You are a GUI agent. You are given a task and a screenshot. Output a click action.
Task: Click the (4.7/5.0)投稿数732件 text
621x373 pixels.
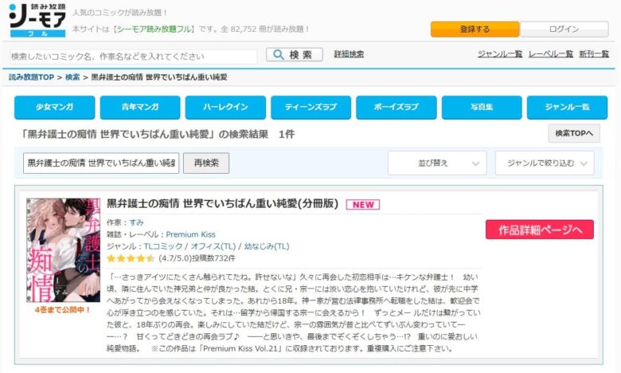[197, 258]
